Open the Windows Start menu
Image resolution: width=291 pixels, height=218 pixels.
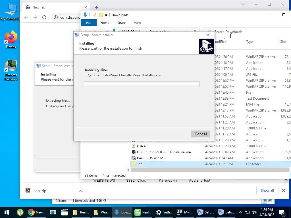click(x=7, y=212)
